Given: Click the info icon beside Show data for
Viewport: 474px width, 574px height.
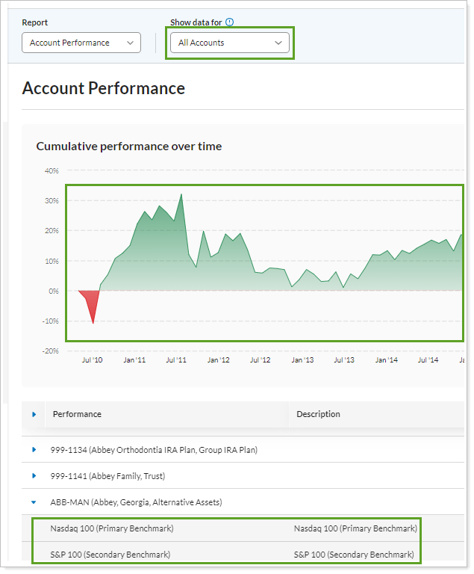Looking at the screenshot, I should 230,22.
